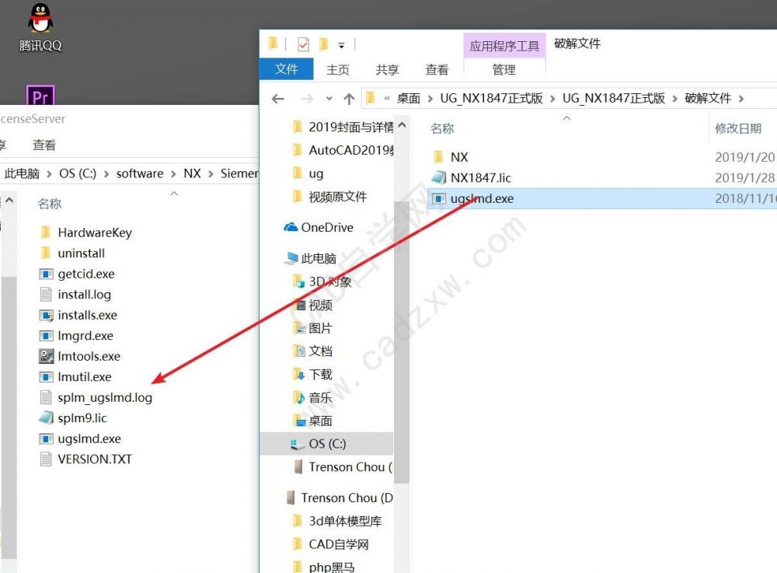Click the OS (C:) breadcrumb in LicenseServer window
The image size is (777, 573).
click(78, 173)
